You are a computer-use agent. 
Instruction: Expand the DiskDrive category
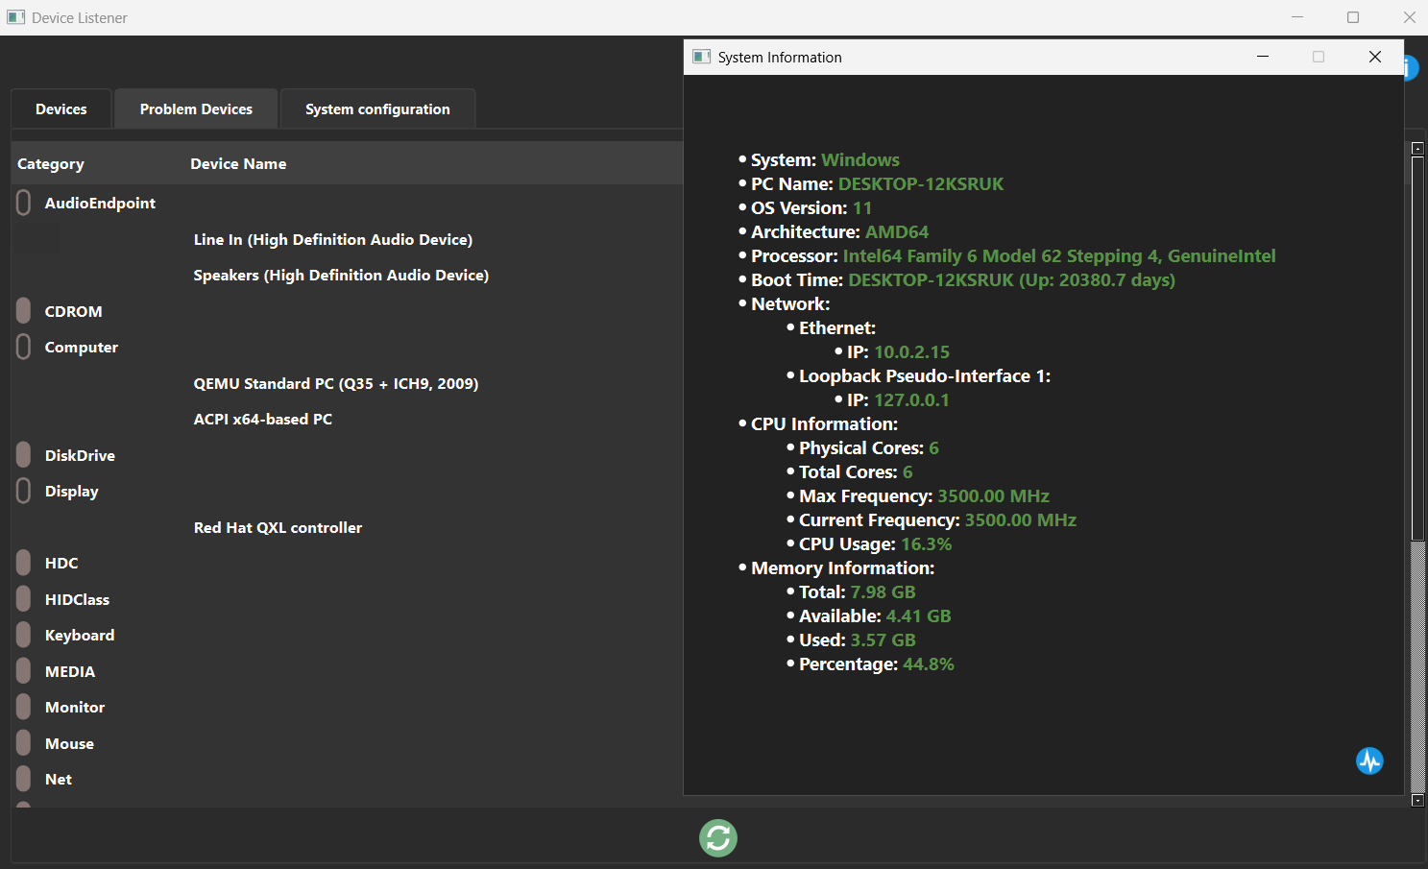point(24,455)
